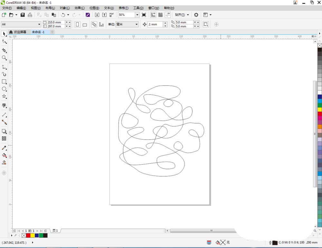
Task: Select the Interactive Fill tool
Action: pyautogui.click(x=4, y=155)
